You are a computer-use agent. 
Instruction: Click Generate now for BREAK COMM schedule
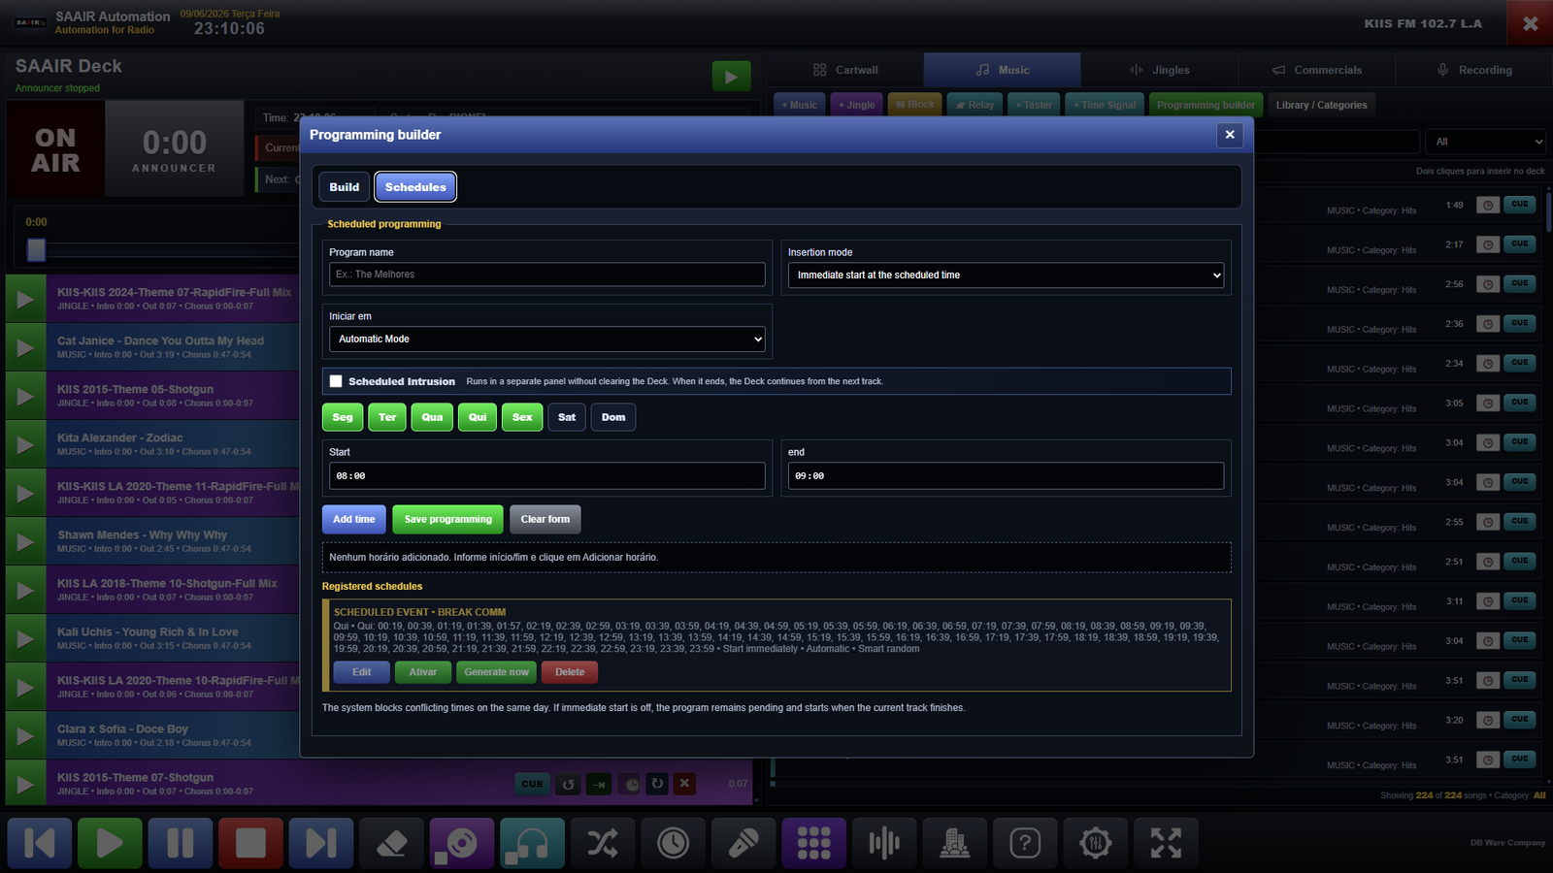497,672
